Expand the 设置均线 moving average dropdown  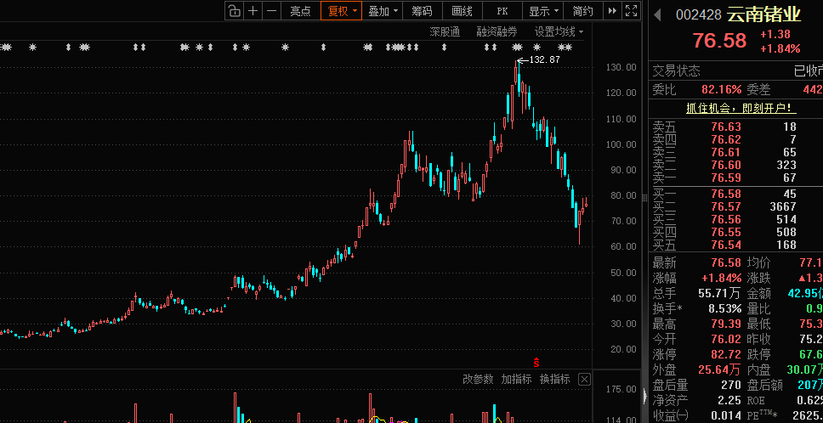coord(559,32)
